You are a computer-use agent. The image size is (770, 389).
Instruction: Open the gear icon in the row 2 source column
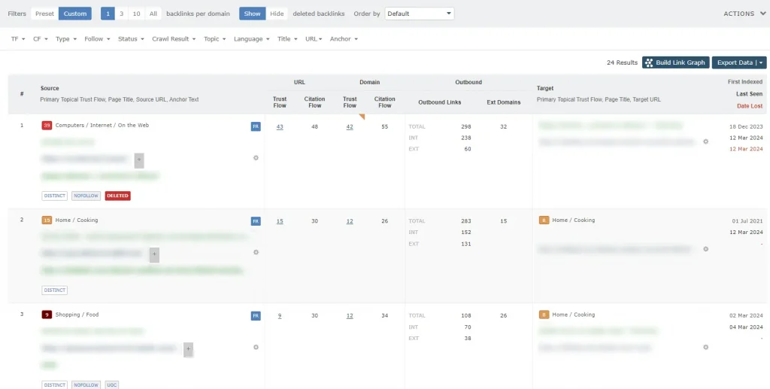tap(256, 252)
